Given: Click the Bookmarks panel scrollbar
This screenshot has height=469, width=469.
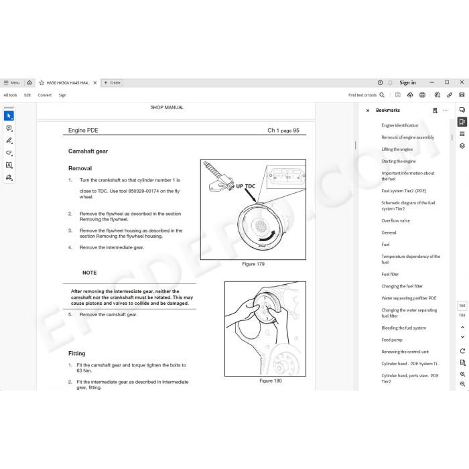Looking at the screenshot, I should tap(452, 137).
